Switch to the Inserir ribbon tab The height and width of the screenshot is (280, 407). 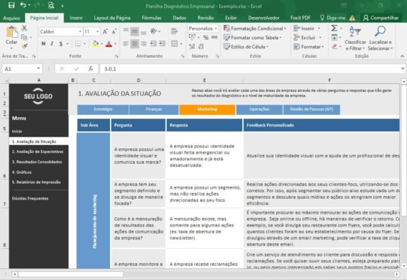pyautogui.click(x=76, y=18)
